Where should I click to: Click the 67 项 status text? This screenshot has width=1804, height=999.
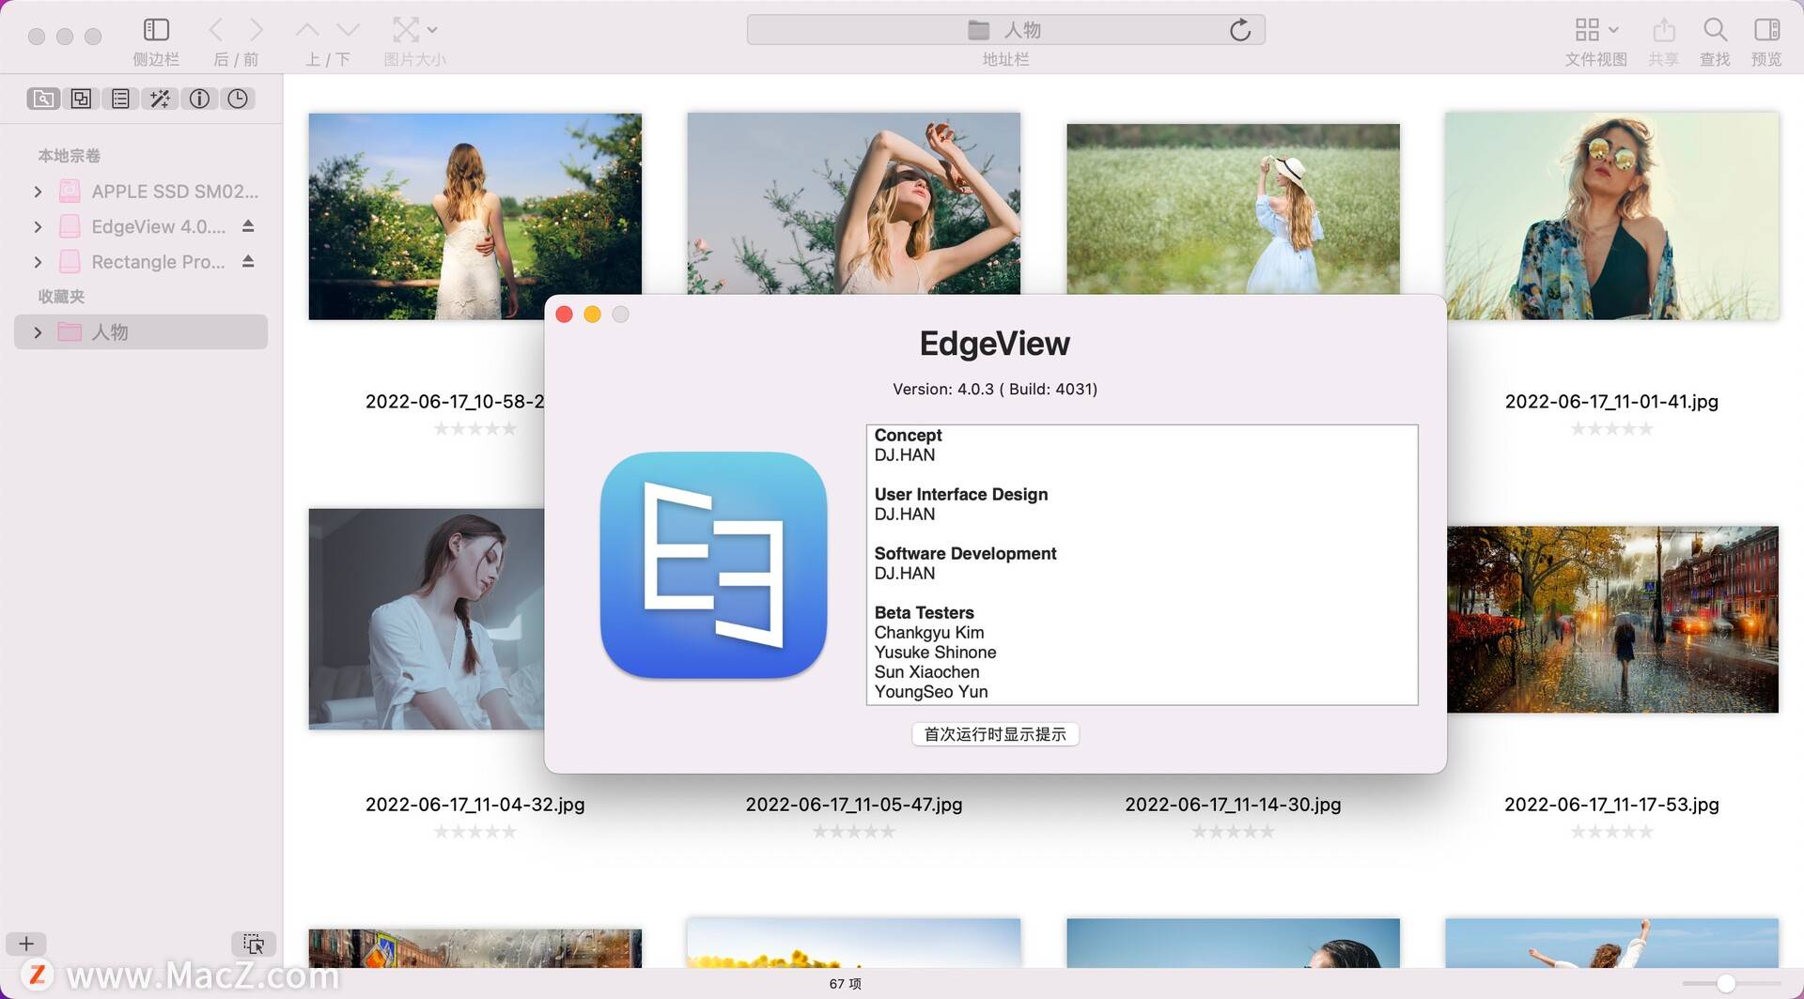coord(846,984)
